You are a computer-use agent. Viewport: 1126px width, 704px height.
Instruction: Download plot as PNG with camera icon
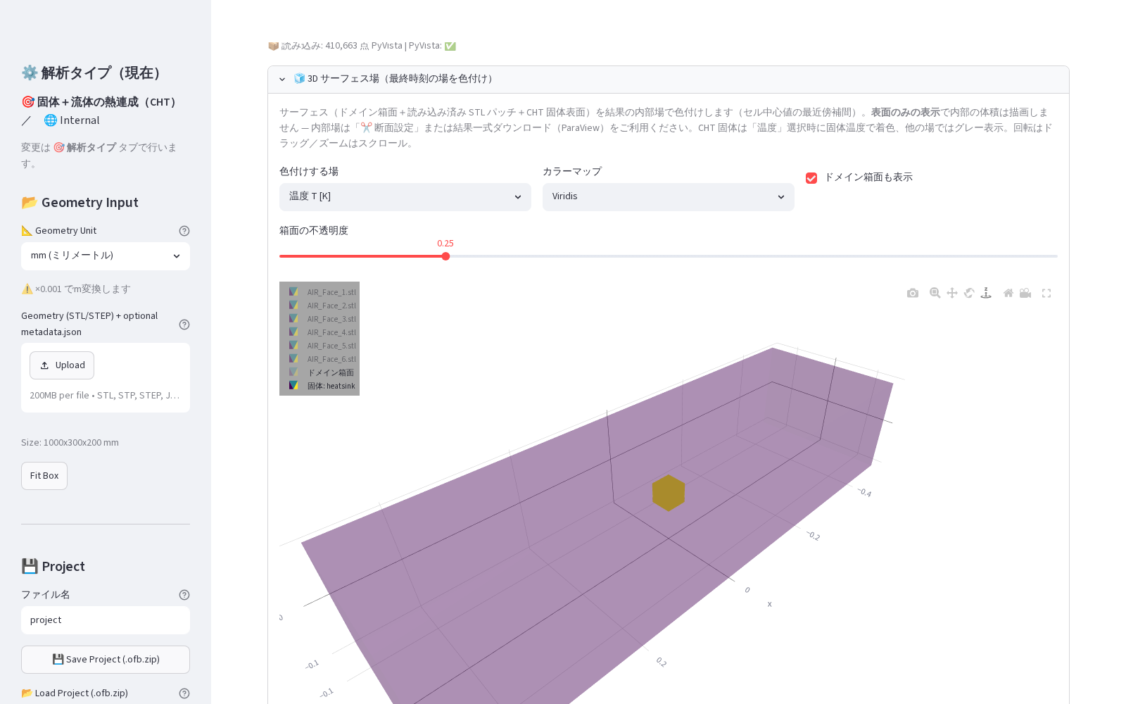coord(913,293)
